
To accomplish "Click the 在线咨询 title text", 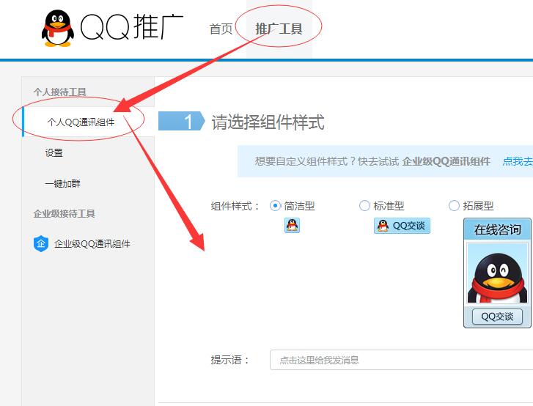I will click(x=498, y=229).
